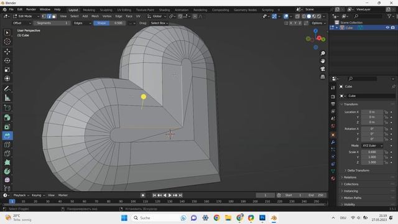Open the Mesh menu in viewport header
Screen dimensions: 398x224
click(x=95, y=16)
